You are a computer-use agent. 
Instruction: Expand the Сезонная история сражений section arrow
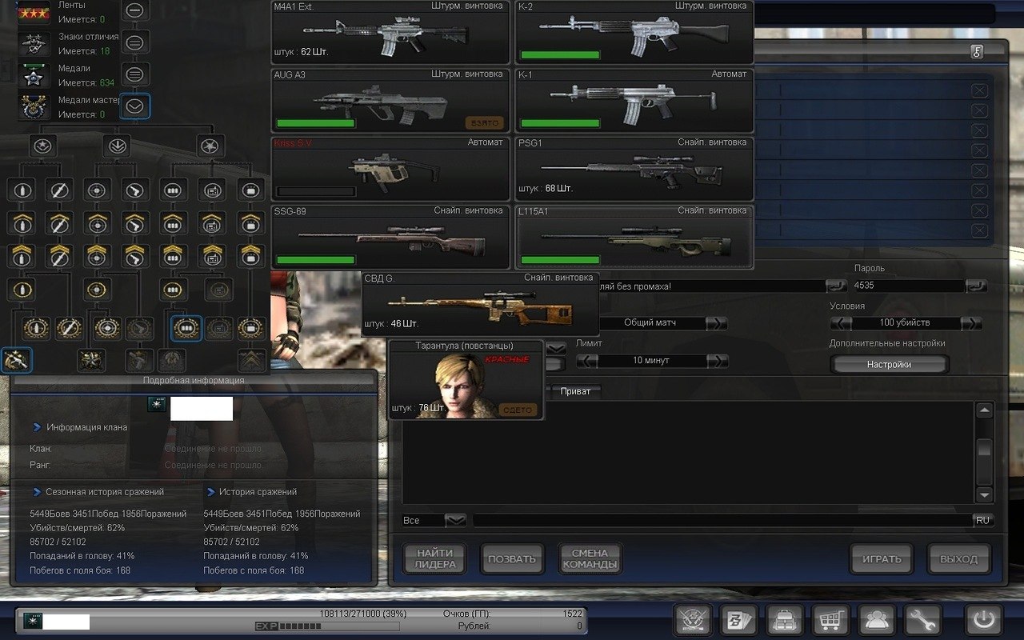pyautogui.click(x=37, y=492)
